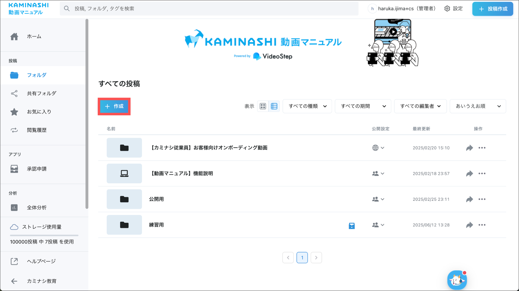Expand the すべての種類 filter dropdown
The image size is (519, 291).
pyautogui.click(x=307, y=106)
